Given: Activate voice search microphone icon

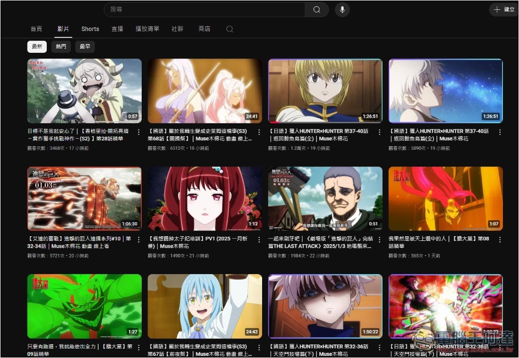Looking at the screenshot, I should coord(342,10).
